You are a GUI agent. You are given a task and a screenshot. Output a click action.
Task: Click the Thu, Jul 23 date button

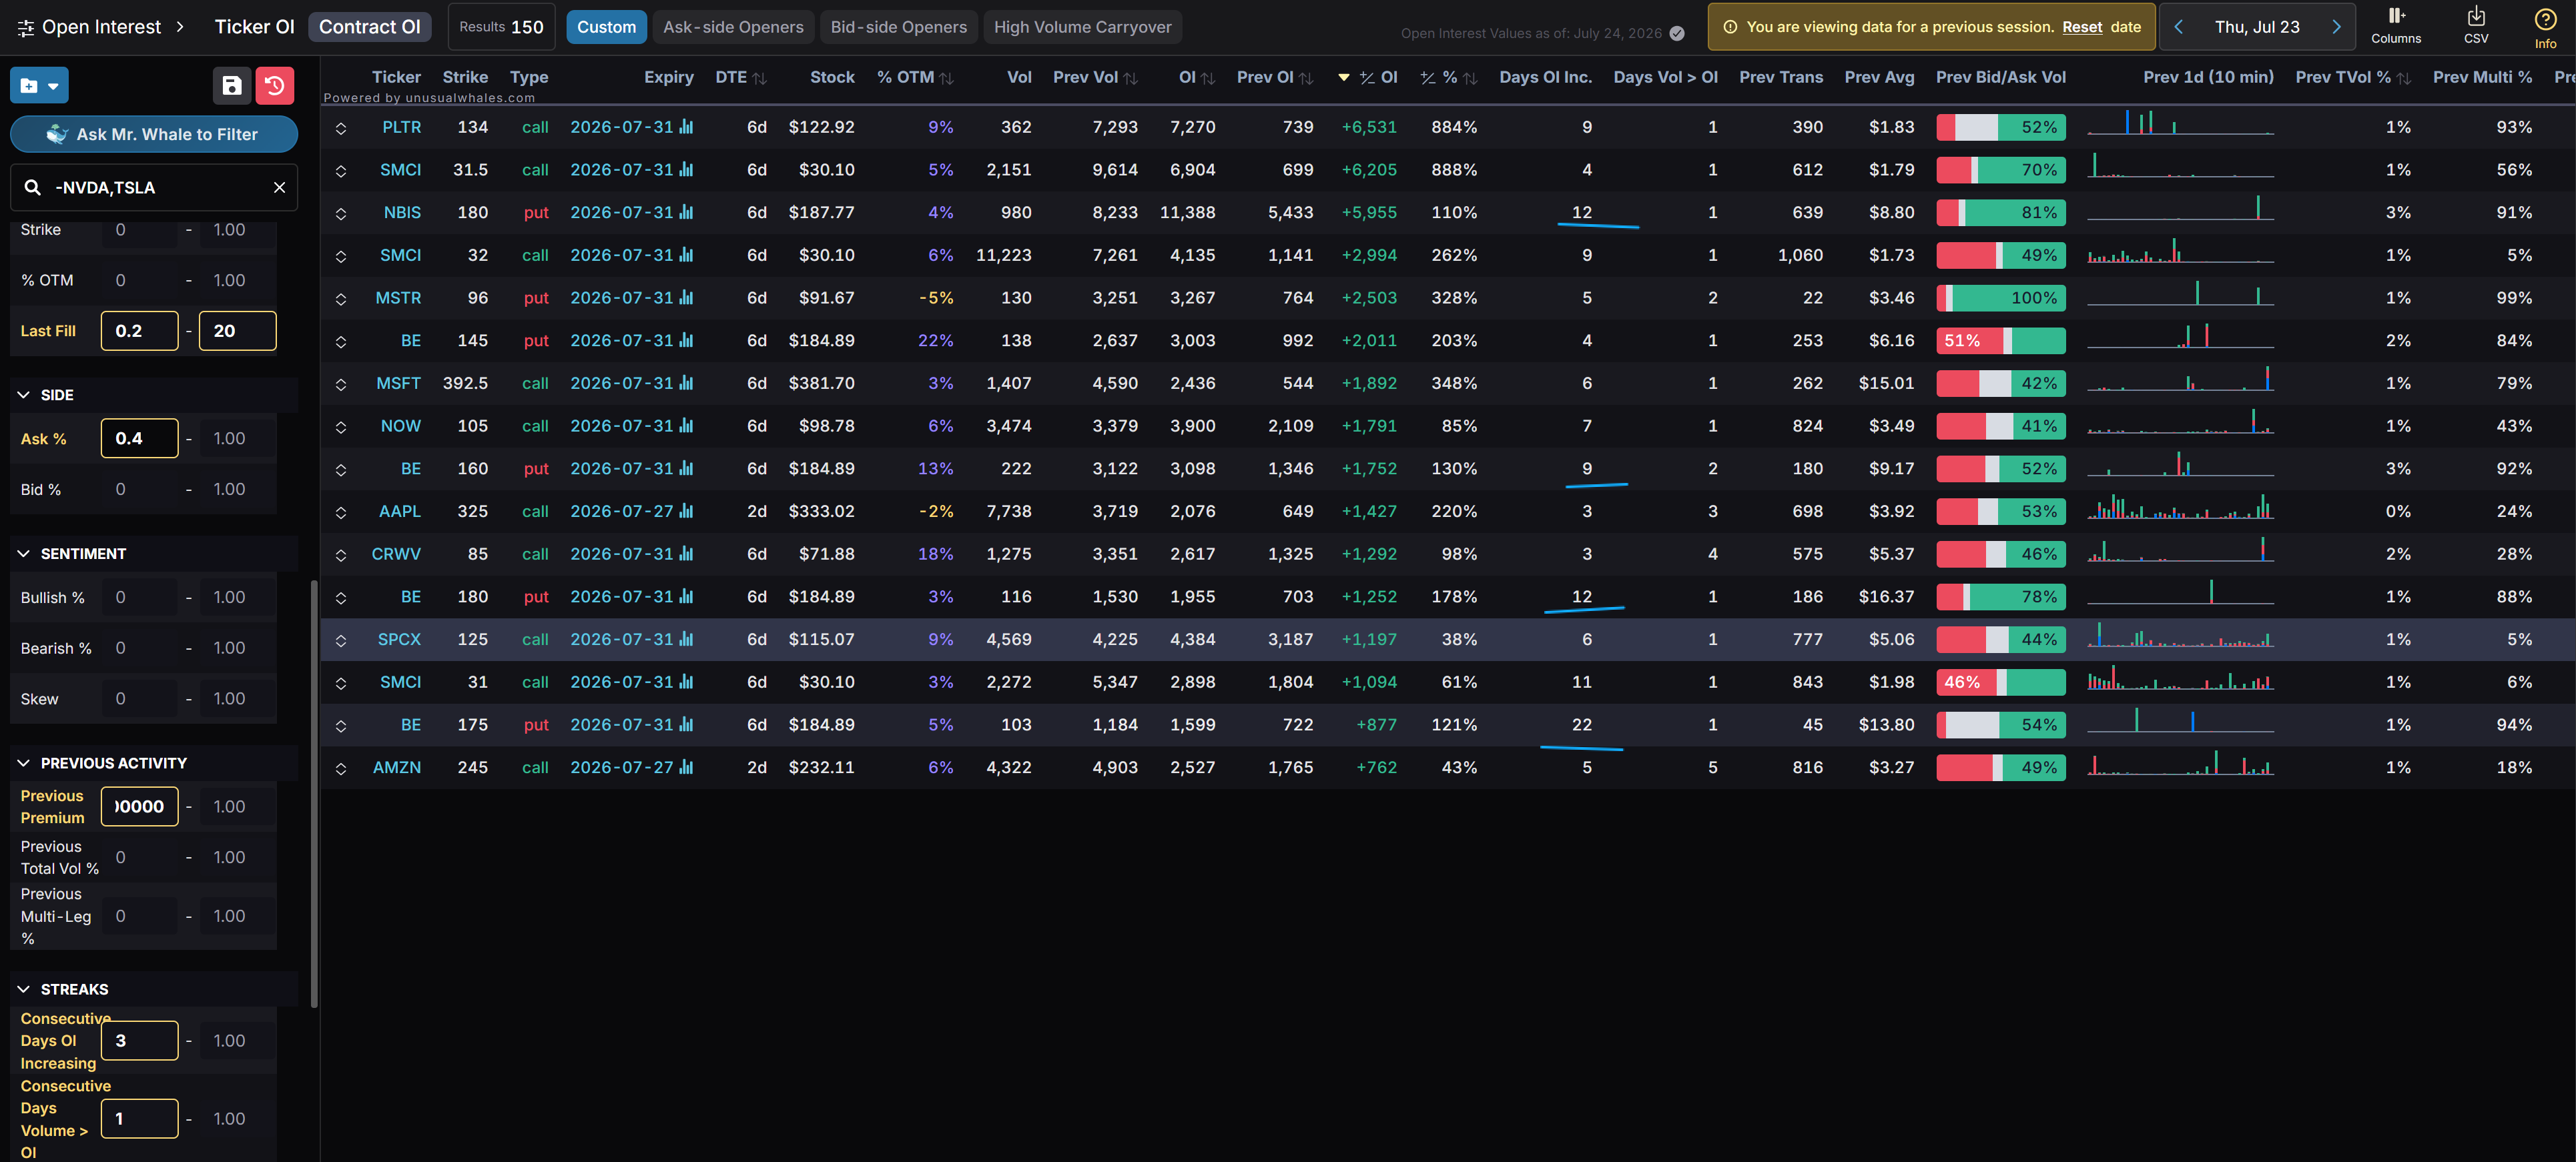pos(2257,27)
